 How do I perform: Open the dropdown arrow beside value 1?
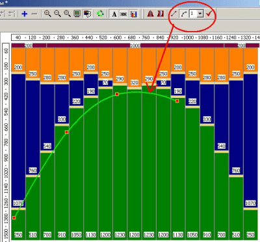[x=200, y=14]
